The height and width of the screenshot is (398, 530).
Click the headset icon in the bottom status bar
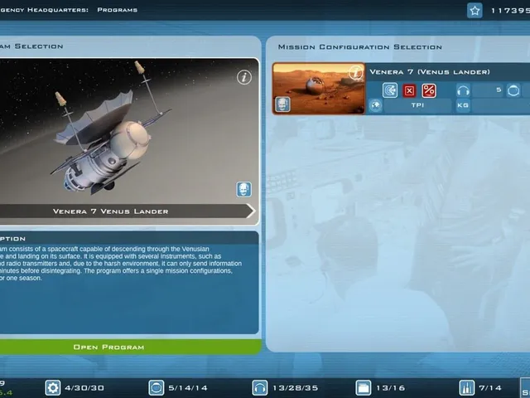click(x=260, y=388)
